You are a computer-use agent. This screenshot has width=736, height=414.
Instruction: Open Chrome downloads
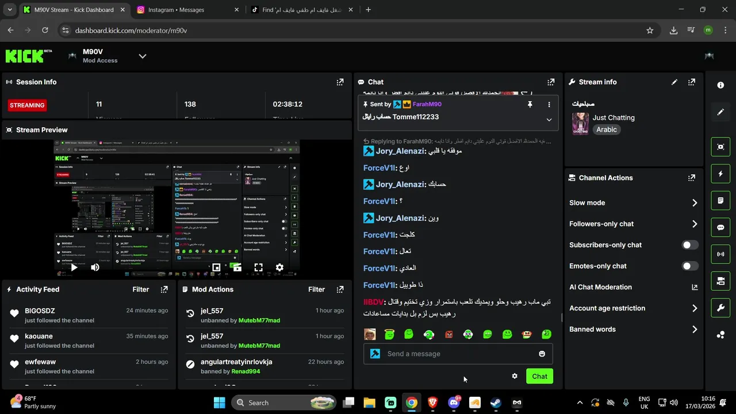click(673, 30)
